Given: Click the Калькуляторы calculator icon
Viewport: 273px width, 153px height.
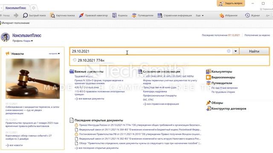Looking at the screenshot, I should coord(208,71).
